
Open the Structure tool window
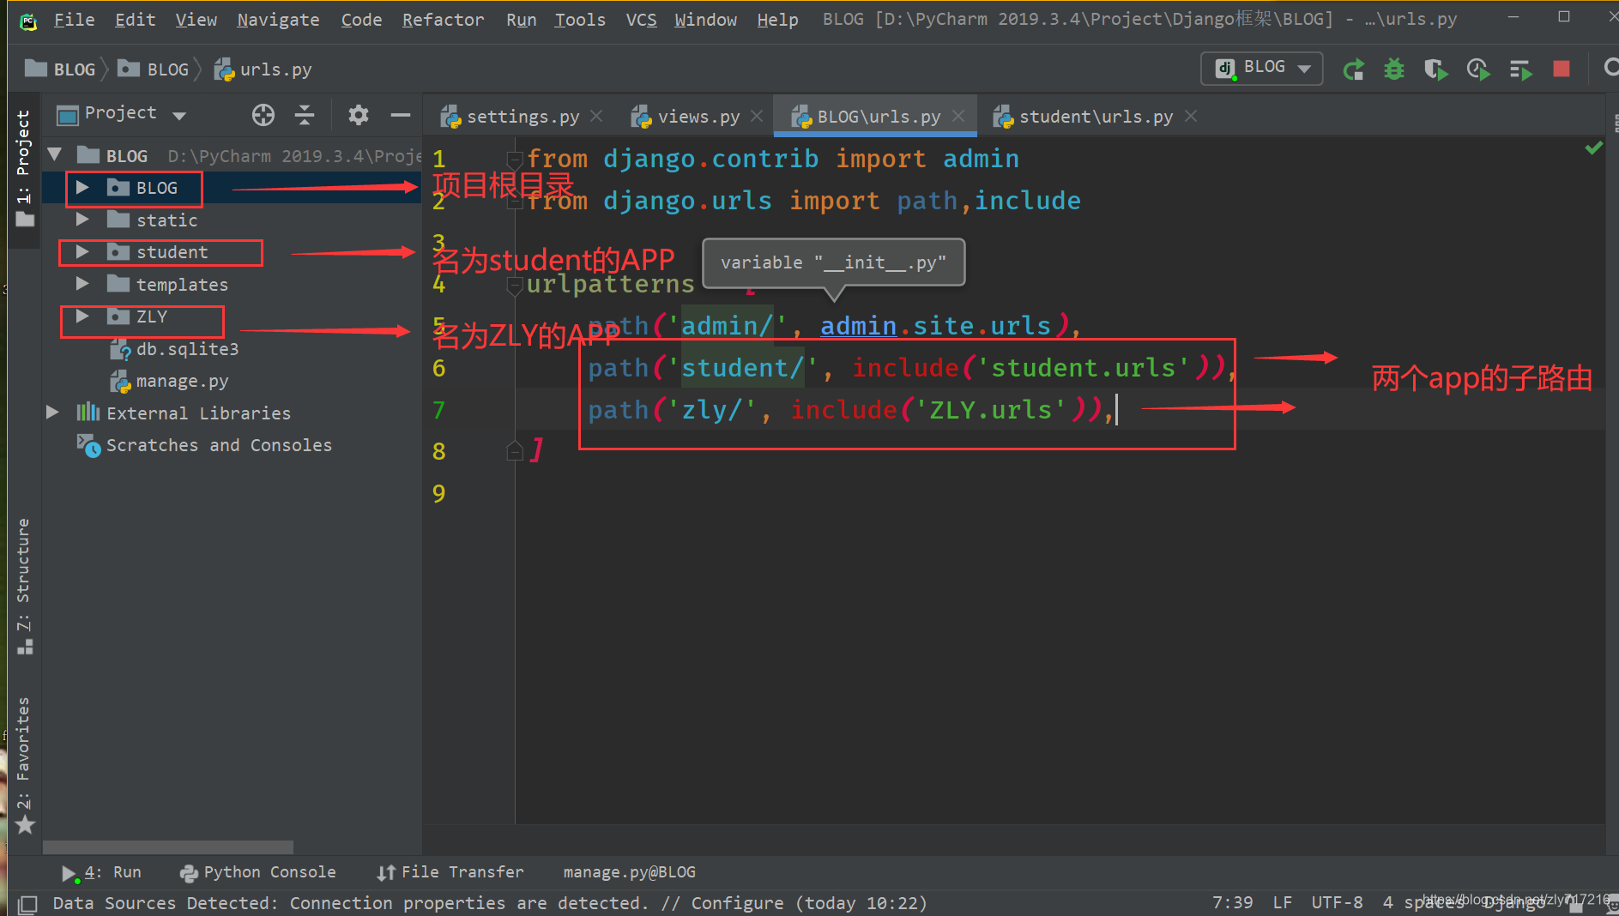click(x=23, y=586)
